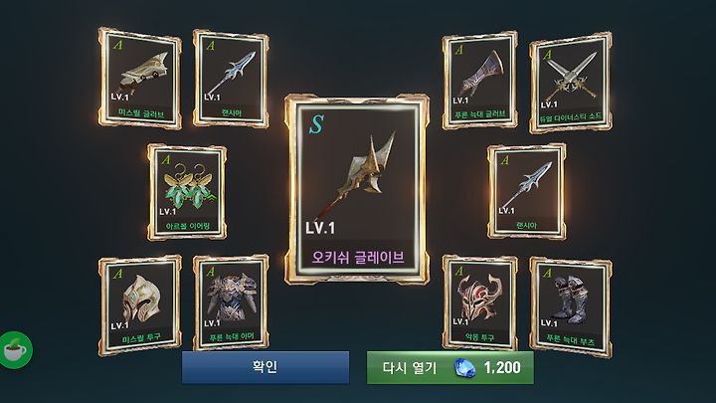
Task: Open the 랜시아 card beside 미스릴 글러브
Action: point(231,79)
